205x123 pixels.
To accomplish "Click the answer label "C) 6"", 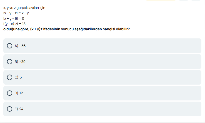I will coord(18,77).
